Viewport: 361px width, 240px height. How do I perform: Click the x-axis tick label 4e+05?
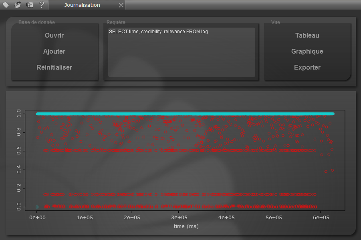226,218
